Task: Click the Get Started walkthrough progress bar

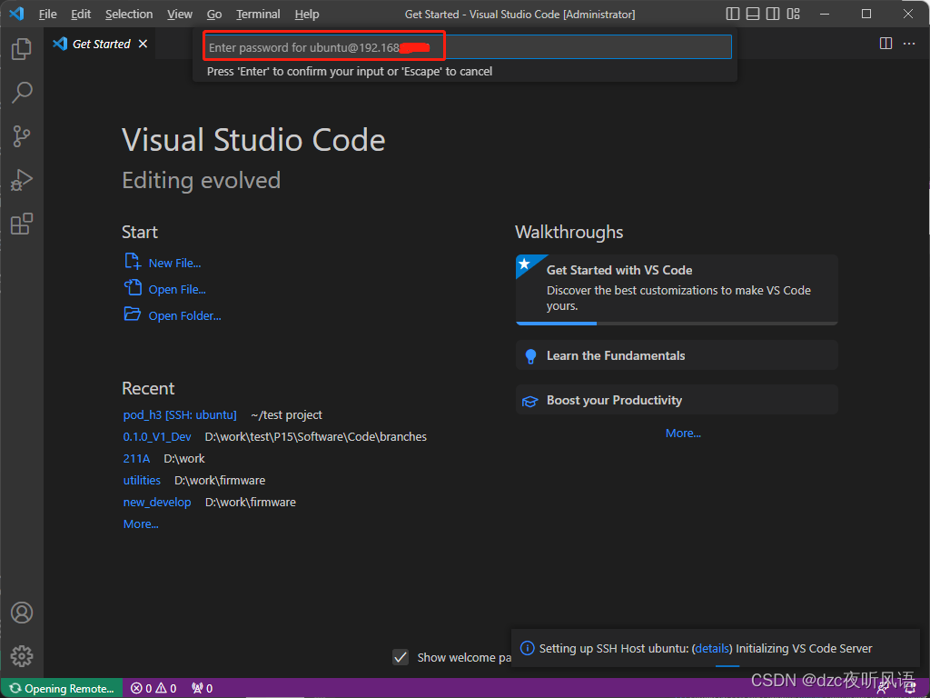Action: (x=556, y=323)
